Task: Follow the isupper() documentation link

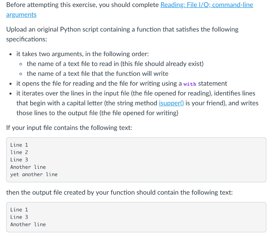Action: [171, 103]
